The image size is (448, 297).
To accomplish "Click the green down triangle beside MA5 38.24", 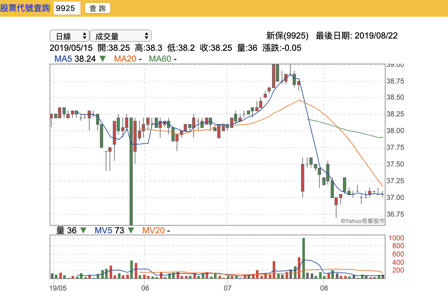I will point(102,59).
